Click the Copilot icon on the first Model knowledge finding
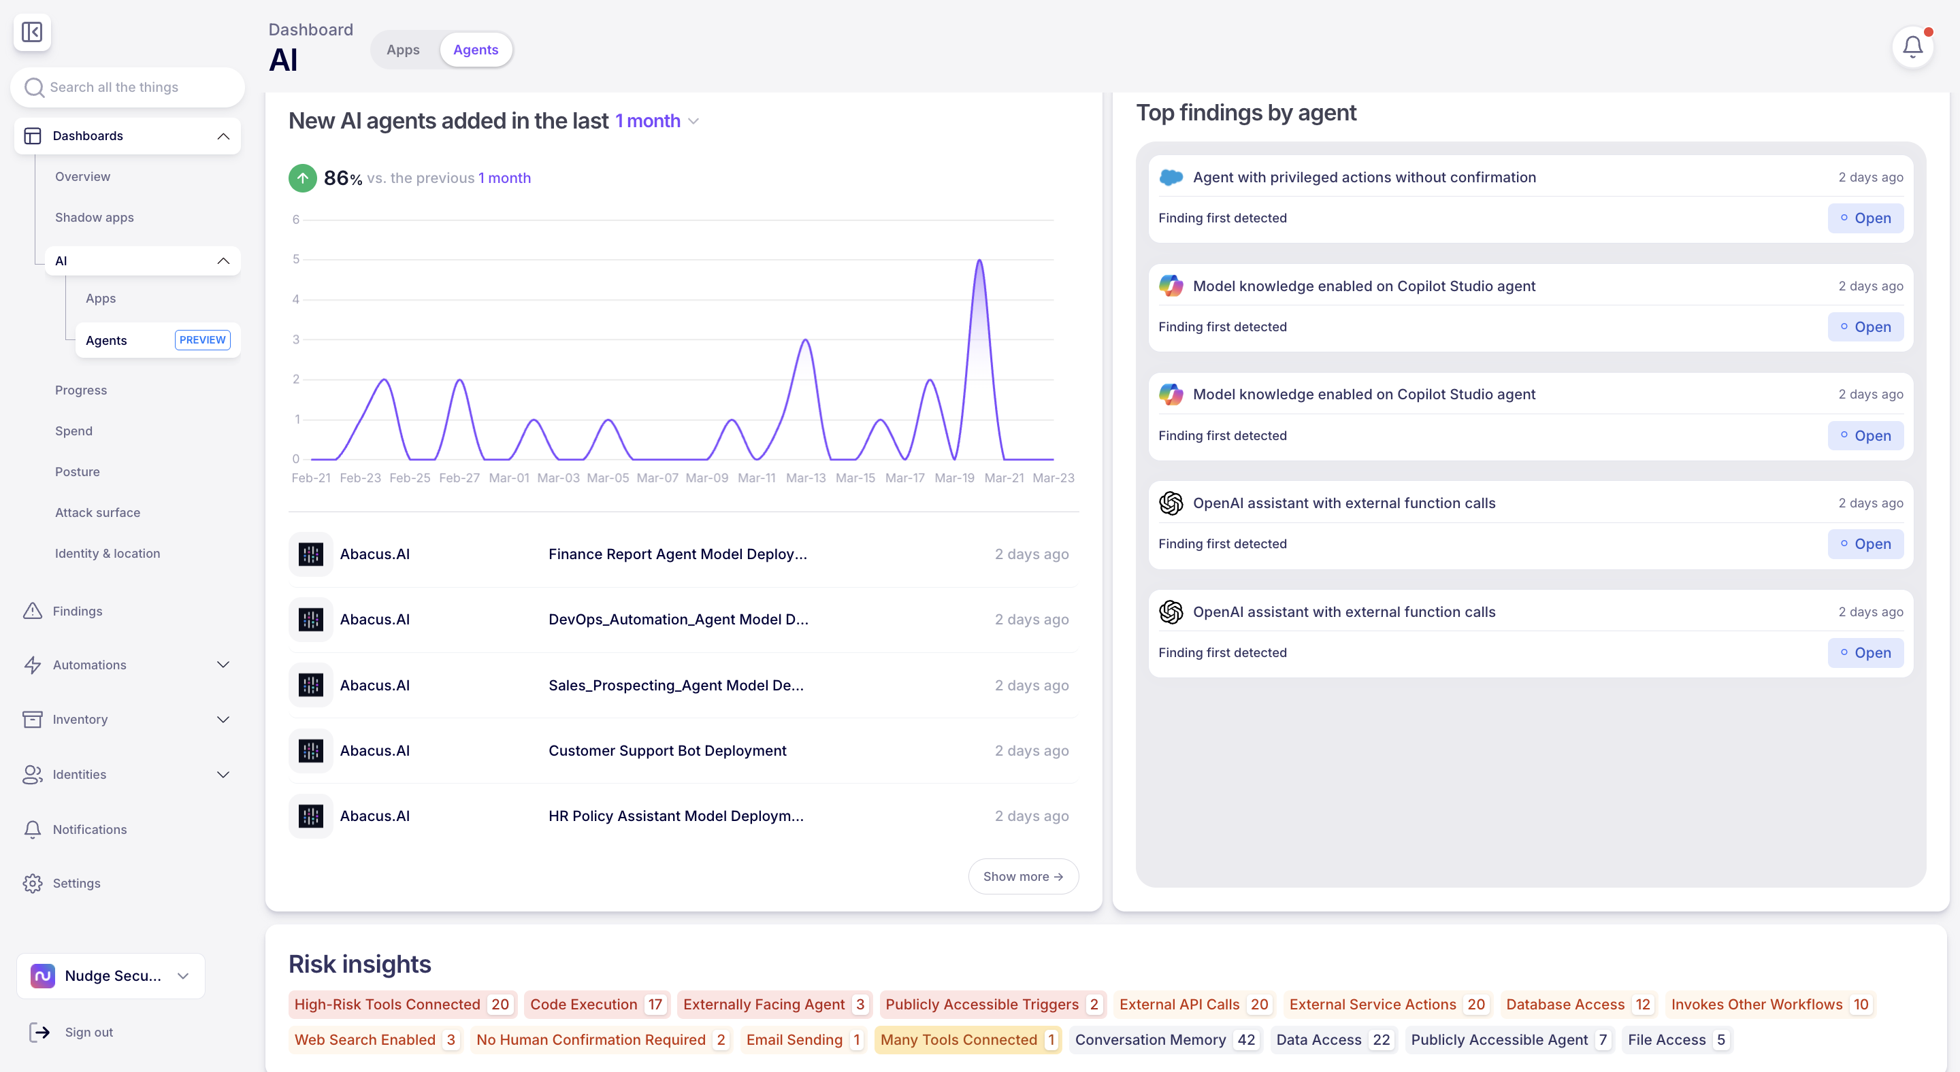The image size is (1960, 1072). pyautogui.click(x=1171, y=286)
